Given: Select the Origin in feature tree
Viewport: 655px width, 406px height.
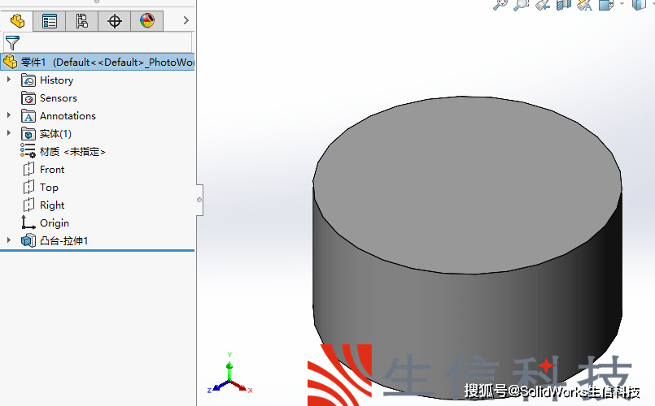Looking at the screenshot, I should tap(54, 222).
